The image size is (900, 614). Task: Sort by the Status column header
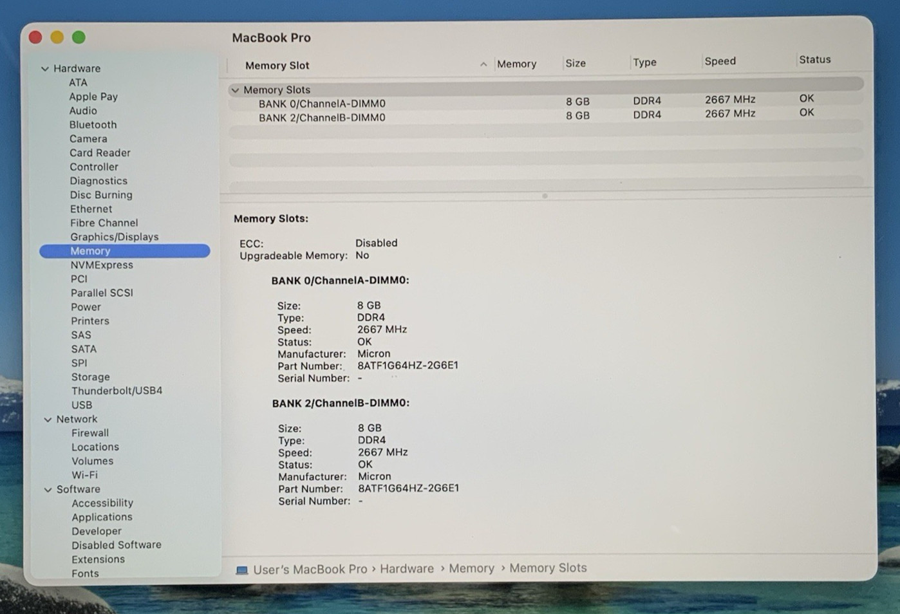pos(814,59)
